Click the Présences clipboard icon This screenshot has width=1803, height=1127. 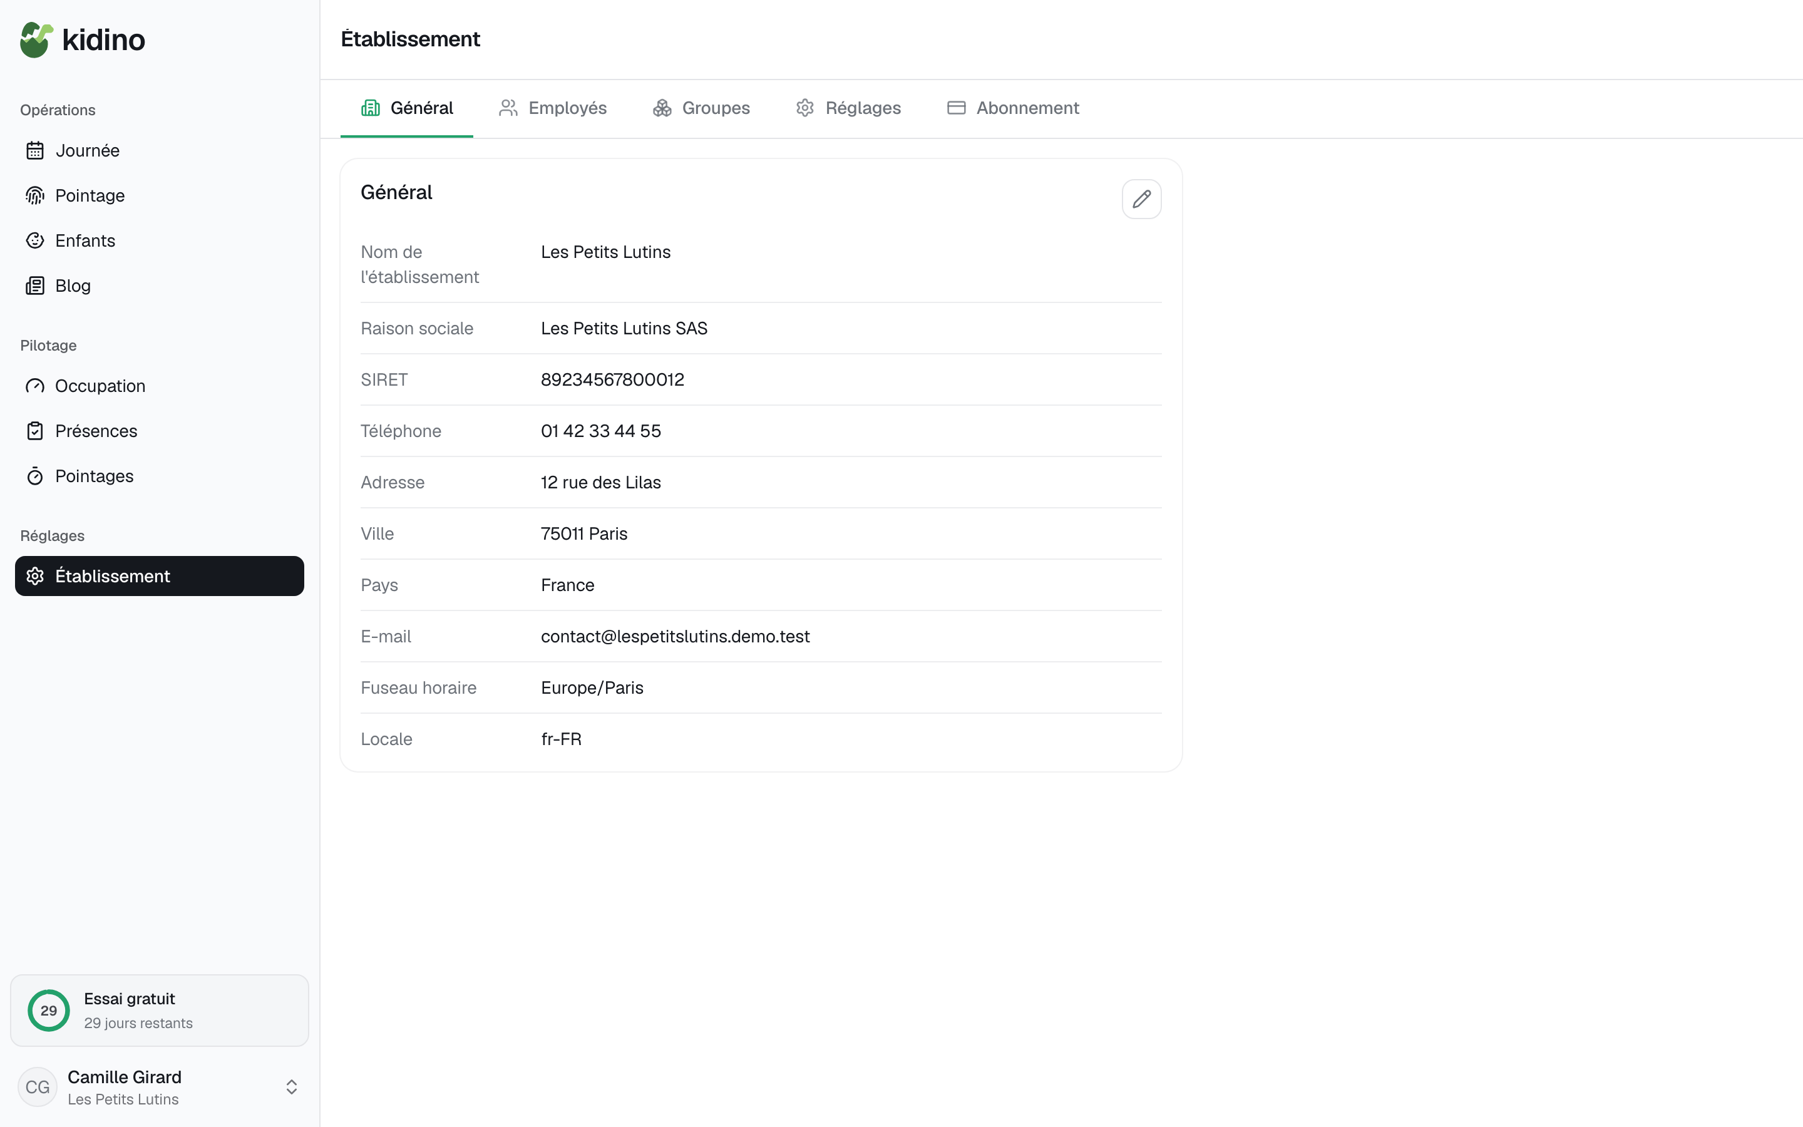point(35,431)
